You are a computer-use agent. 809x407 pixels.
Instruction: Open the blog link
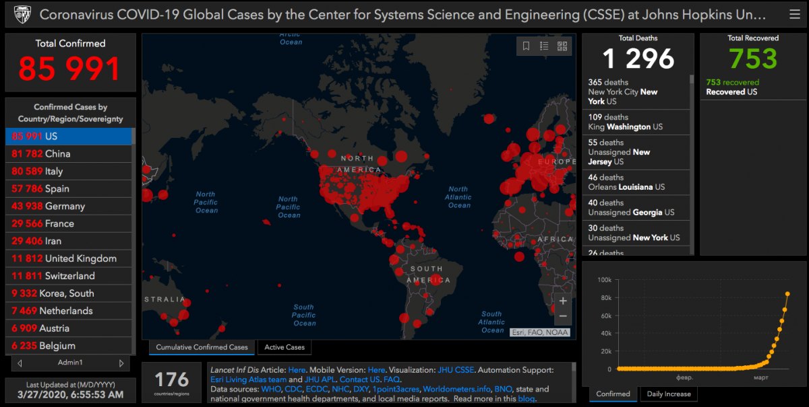point(526,398)
